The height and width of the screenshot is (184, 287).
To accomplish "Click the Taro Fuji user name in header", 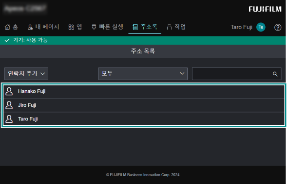I will click(241, 27).
